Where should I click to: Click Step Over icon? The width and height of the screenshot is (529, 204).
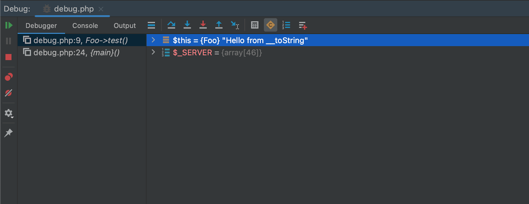click(171, 25)
